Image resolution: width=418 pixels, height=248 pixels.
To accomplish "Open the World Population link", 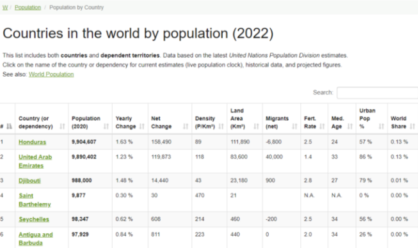I will 51,74.
